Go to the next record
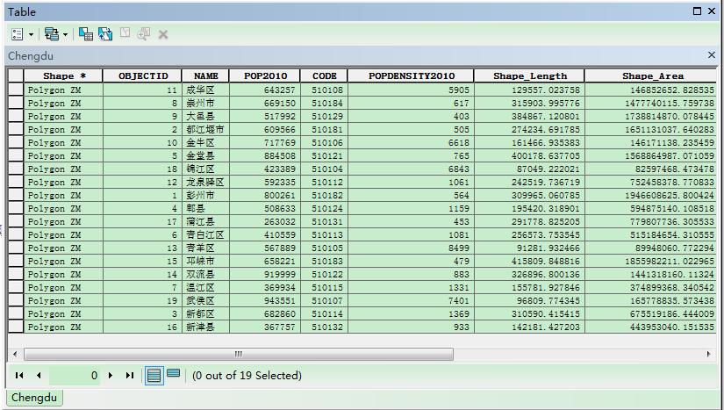724x410 pixels. point(111,376)
